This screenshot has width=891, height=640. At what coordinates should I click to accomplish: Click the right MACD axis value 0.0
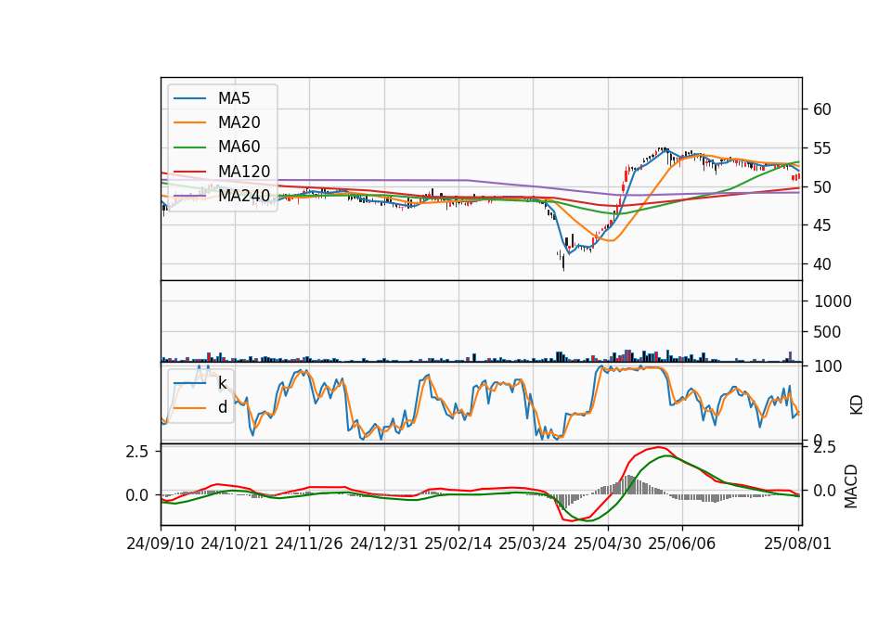tap(824, 491)
